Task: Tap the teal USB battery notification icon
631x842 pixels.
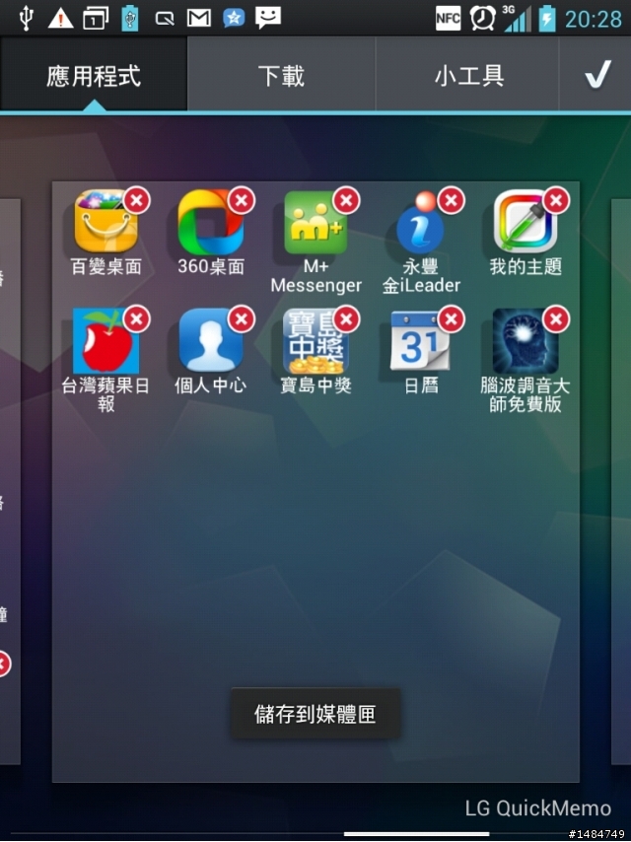Action: coord(129,19)
